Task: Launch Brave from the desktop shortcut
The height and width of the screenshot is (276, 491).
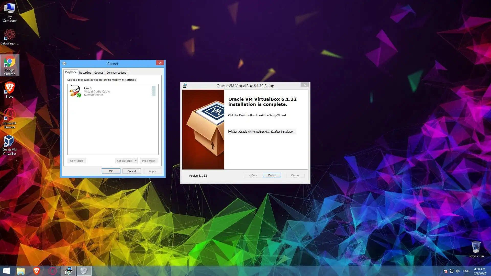Action: coord(9,89)
